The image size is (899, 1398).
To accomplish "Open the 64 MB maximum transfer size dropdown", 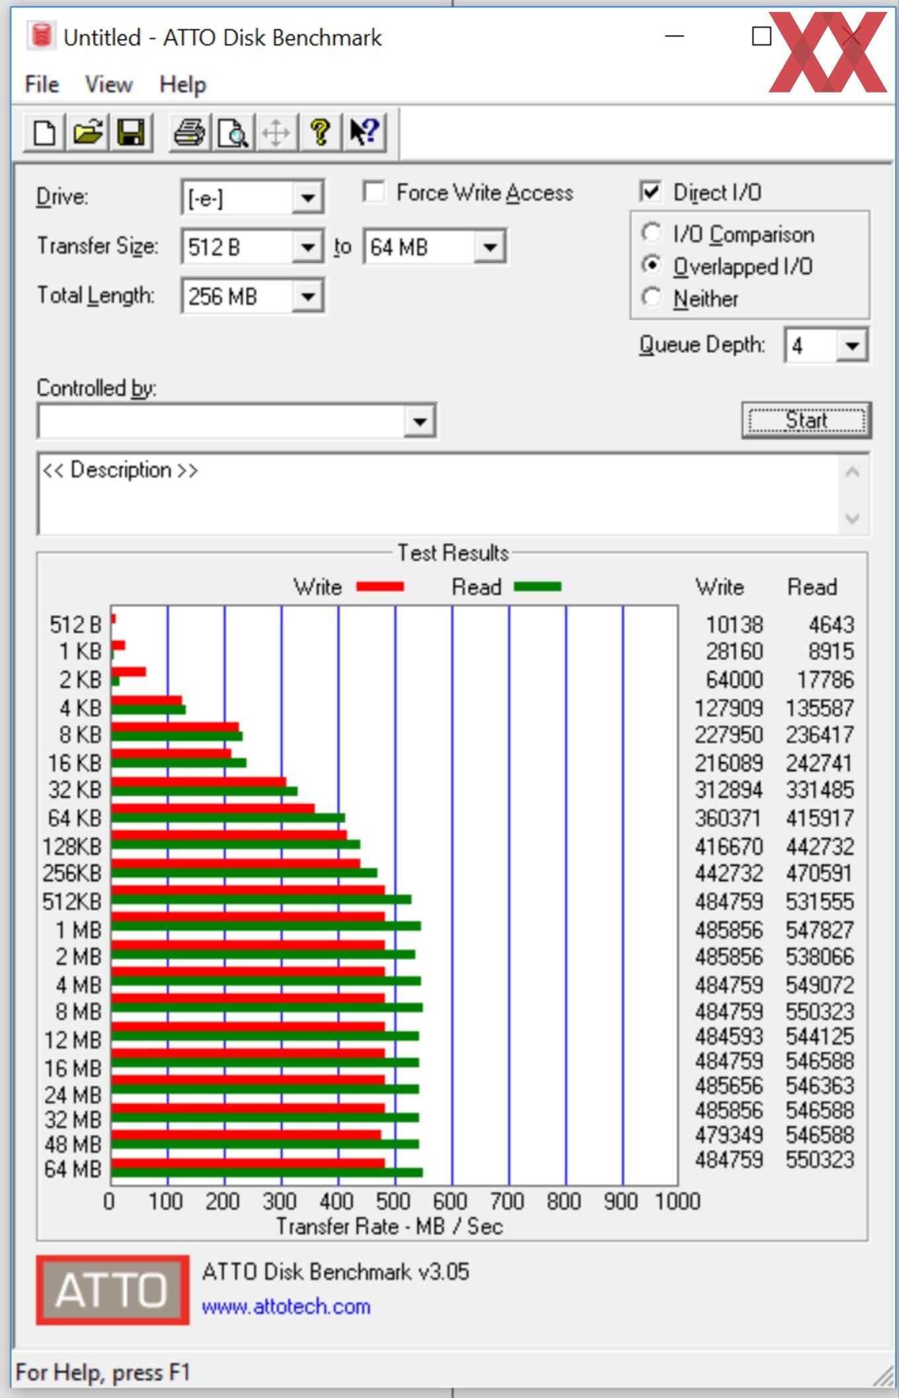I will coord(490,247).
